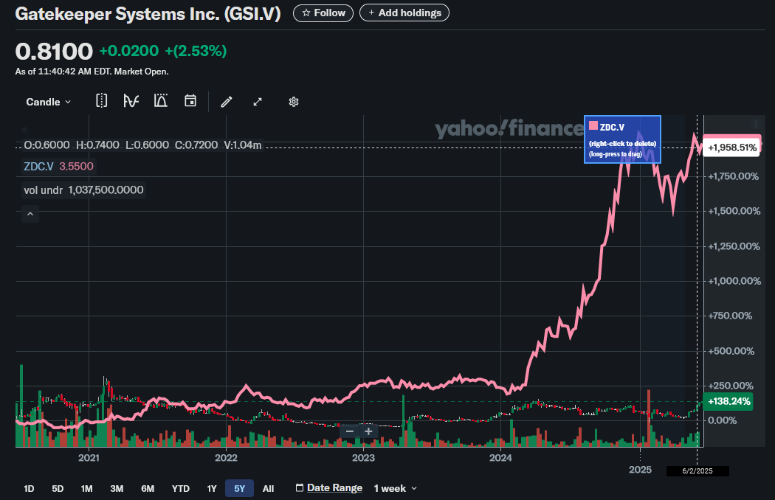
Task: Open the Date Range picker
Action: [329, 488]
